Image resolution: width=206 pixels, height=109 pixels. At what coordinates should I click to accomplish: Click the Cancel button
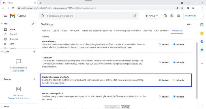(x=125, y=107)
